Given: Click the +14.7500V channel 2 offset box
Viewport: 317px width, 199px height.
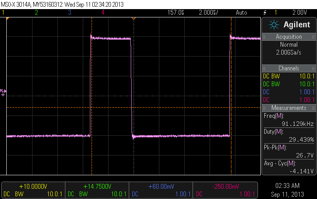Looking at the screenshot, I should pyautogui.click(x=97, y=190).
